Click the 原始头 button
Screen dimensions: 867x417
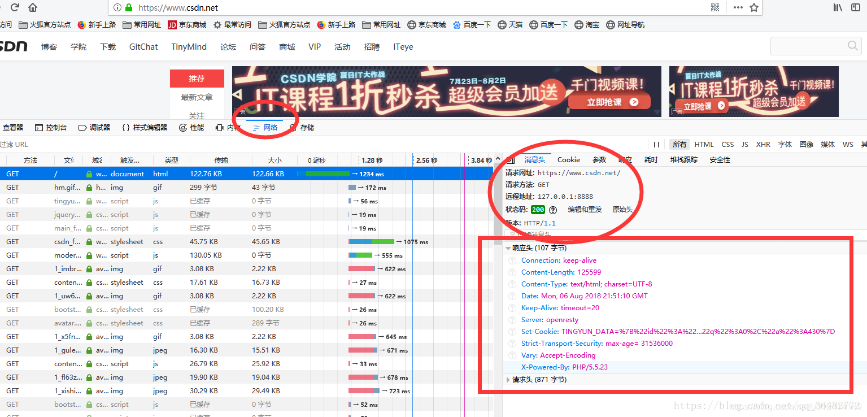pyautogui.click(x=622, y=210)
